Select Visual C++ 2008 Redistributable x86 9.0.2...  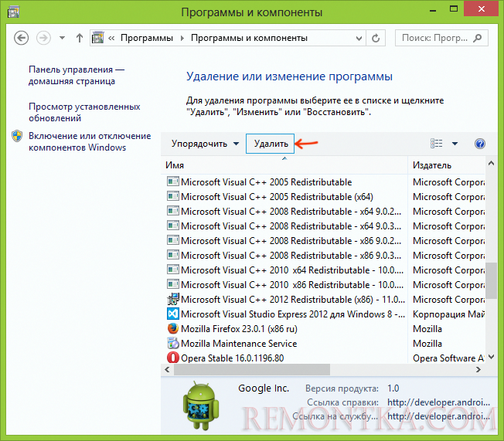(x=291, y=241)
